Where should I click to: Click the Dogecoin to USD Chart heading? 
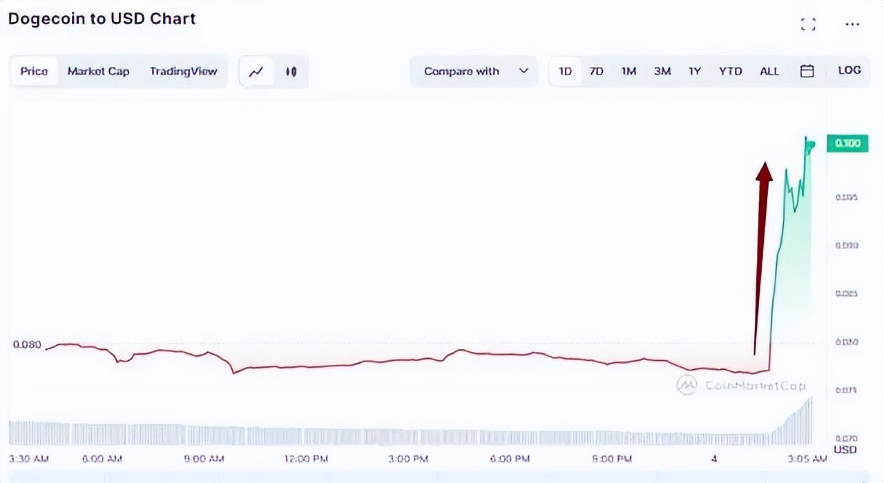coord(102,19)
